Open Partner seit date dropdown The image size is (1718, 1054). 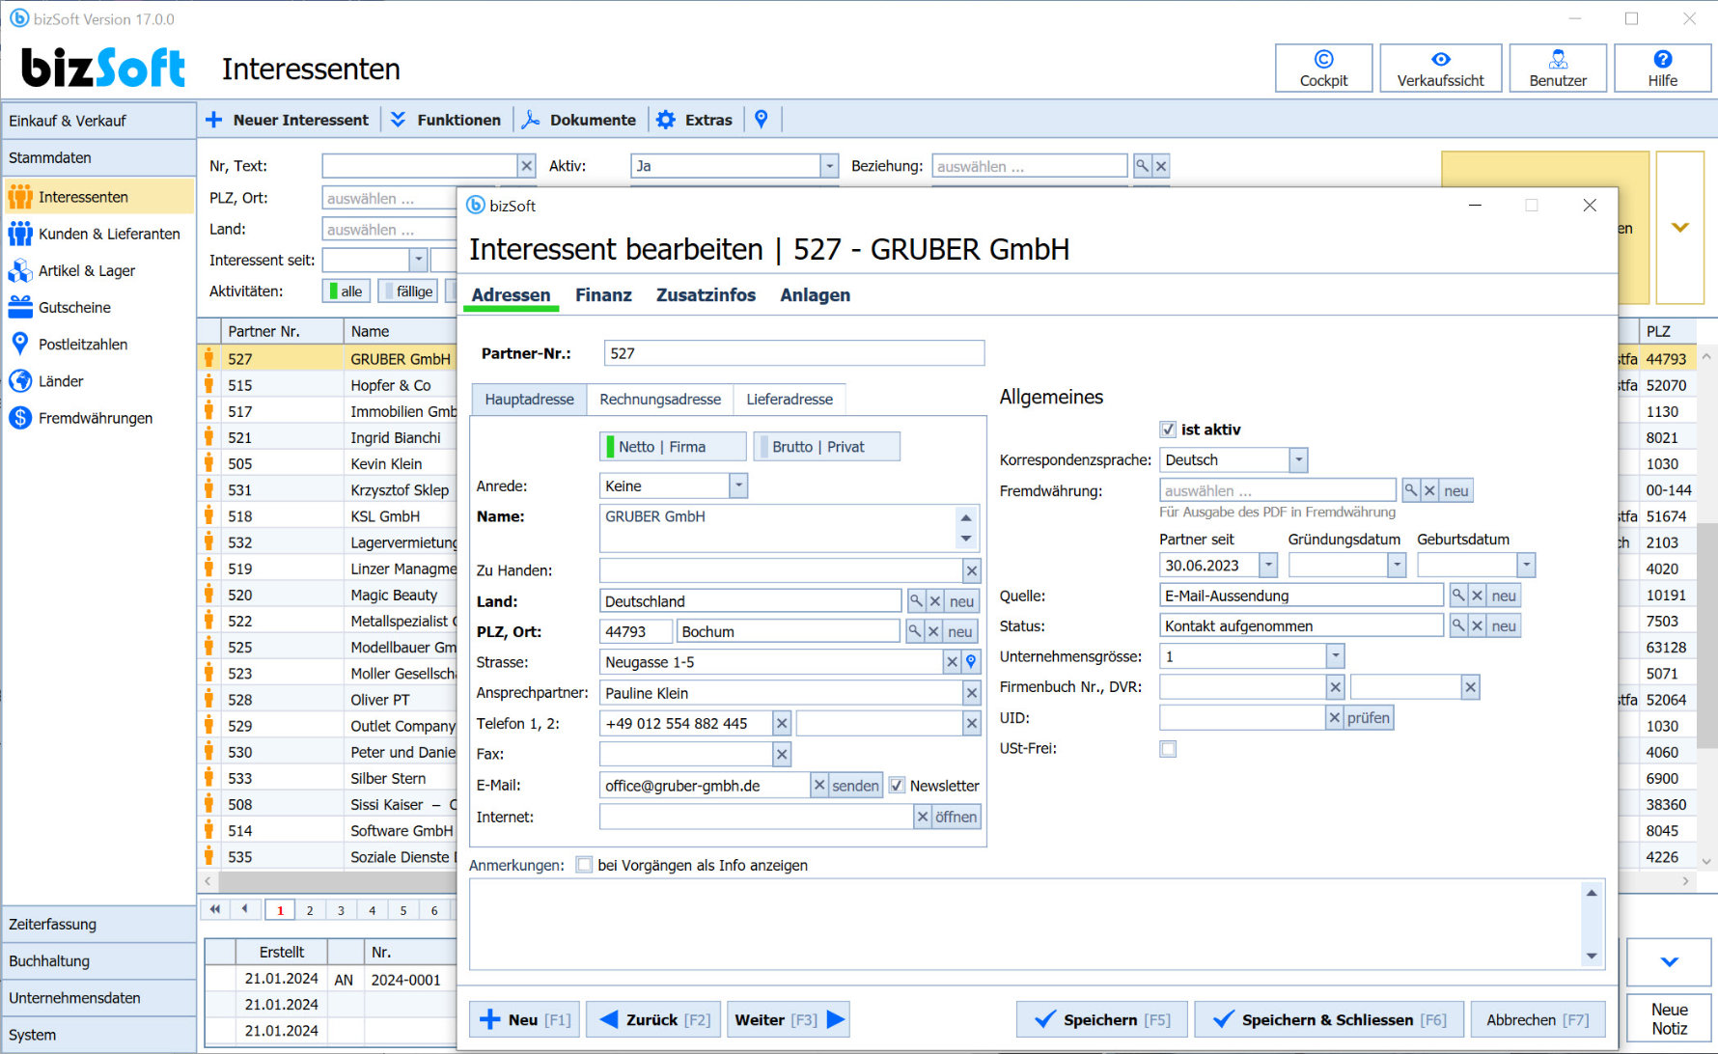click(1268, 566)
